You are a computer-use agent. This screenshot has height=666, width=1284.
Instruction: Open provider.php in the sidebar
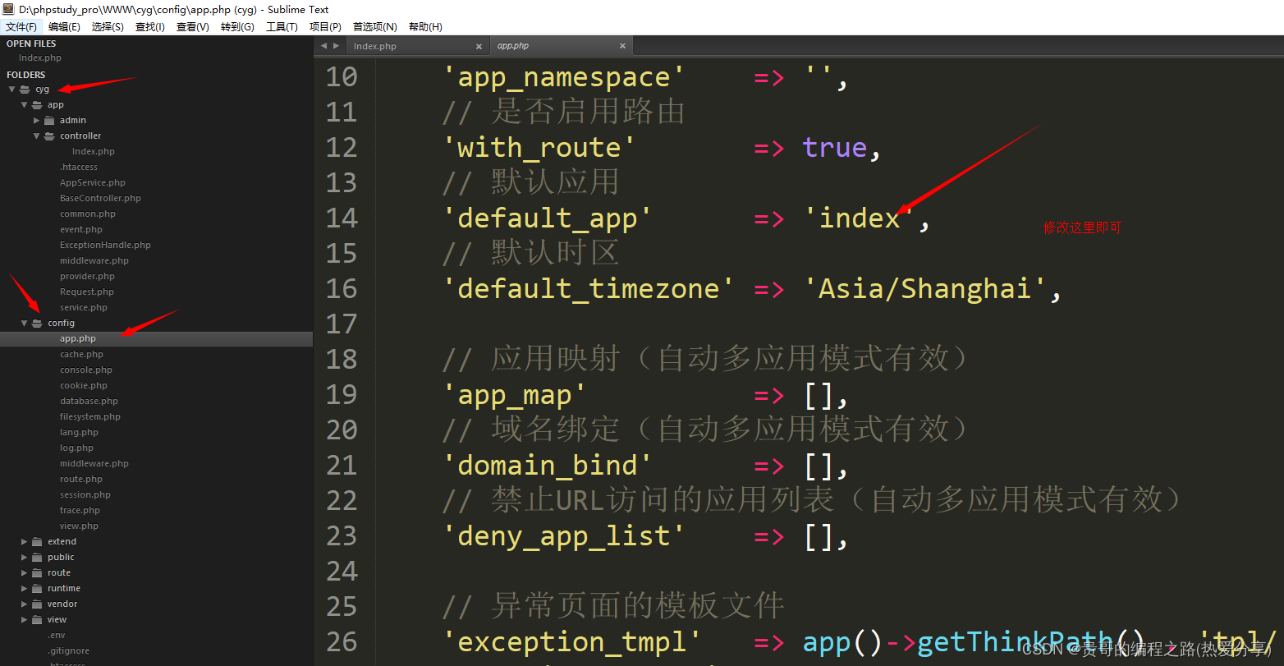coord(87,277)
